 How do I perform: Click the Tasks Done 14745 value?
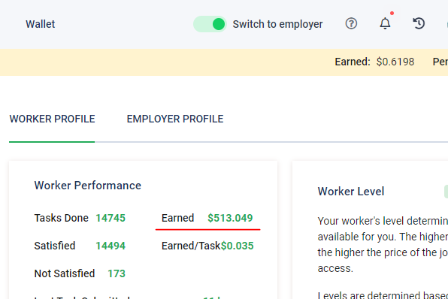click(110, 218)
